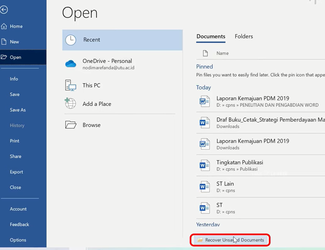Image resolution: width=325 pixels, height=250 pixels.
Task: Click Word icon beside ST Lain
Action: pos(204,187)
